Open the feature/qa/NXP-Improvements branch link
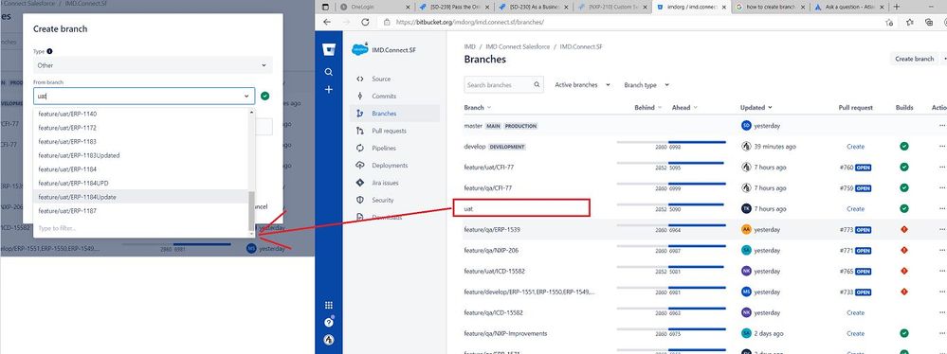The image size is (947, 354). [x=505, y=333]
